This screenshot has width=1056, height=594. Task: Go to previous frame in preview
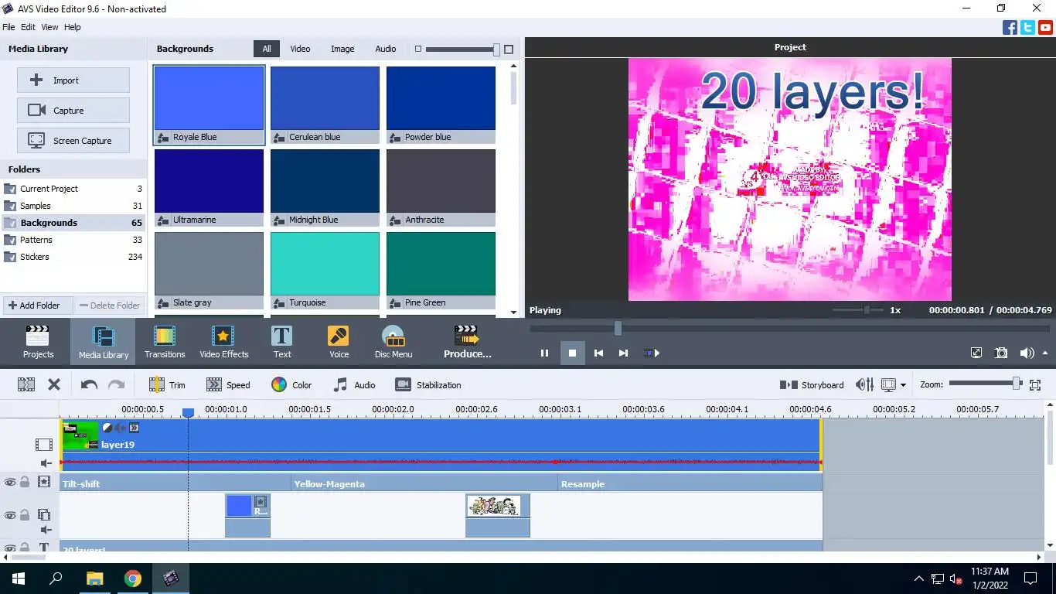click(598, 353)
